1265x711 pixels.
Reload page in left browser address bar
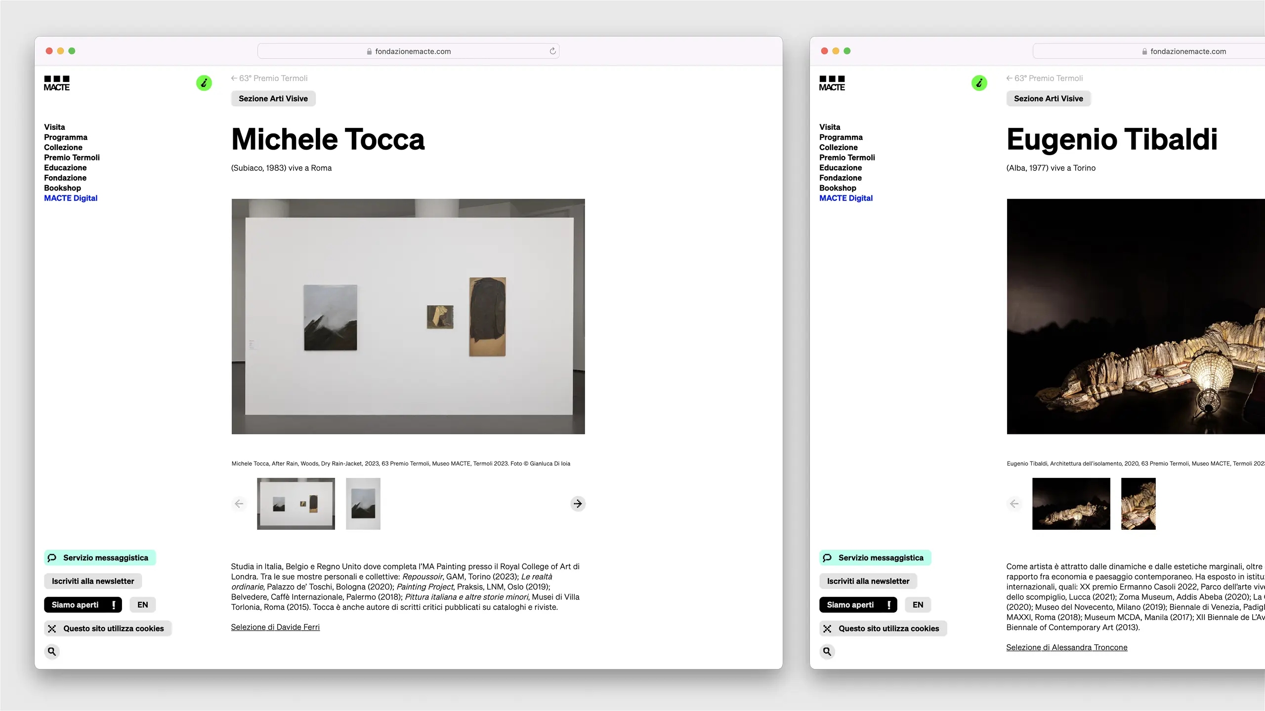[552, 51]
